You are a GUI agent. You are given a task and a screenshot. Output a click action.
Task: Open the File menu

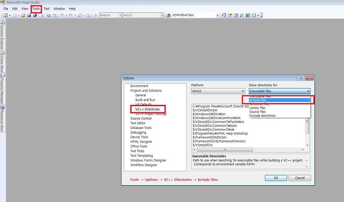[6, 9]
